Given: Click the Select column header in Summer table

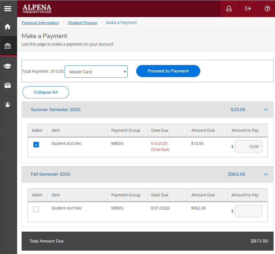Looking at the screenshot, I should (37, 130).
